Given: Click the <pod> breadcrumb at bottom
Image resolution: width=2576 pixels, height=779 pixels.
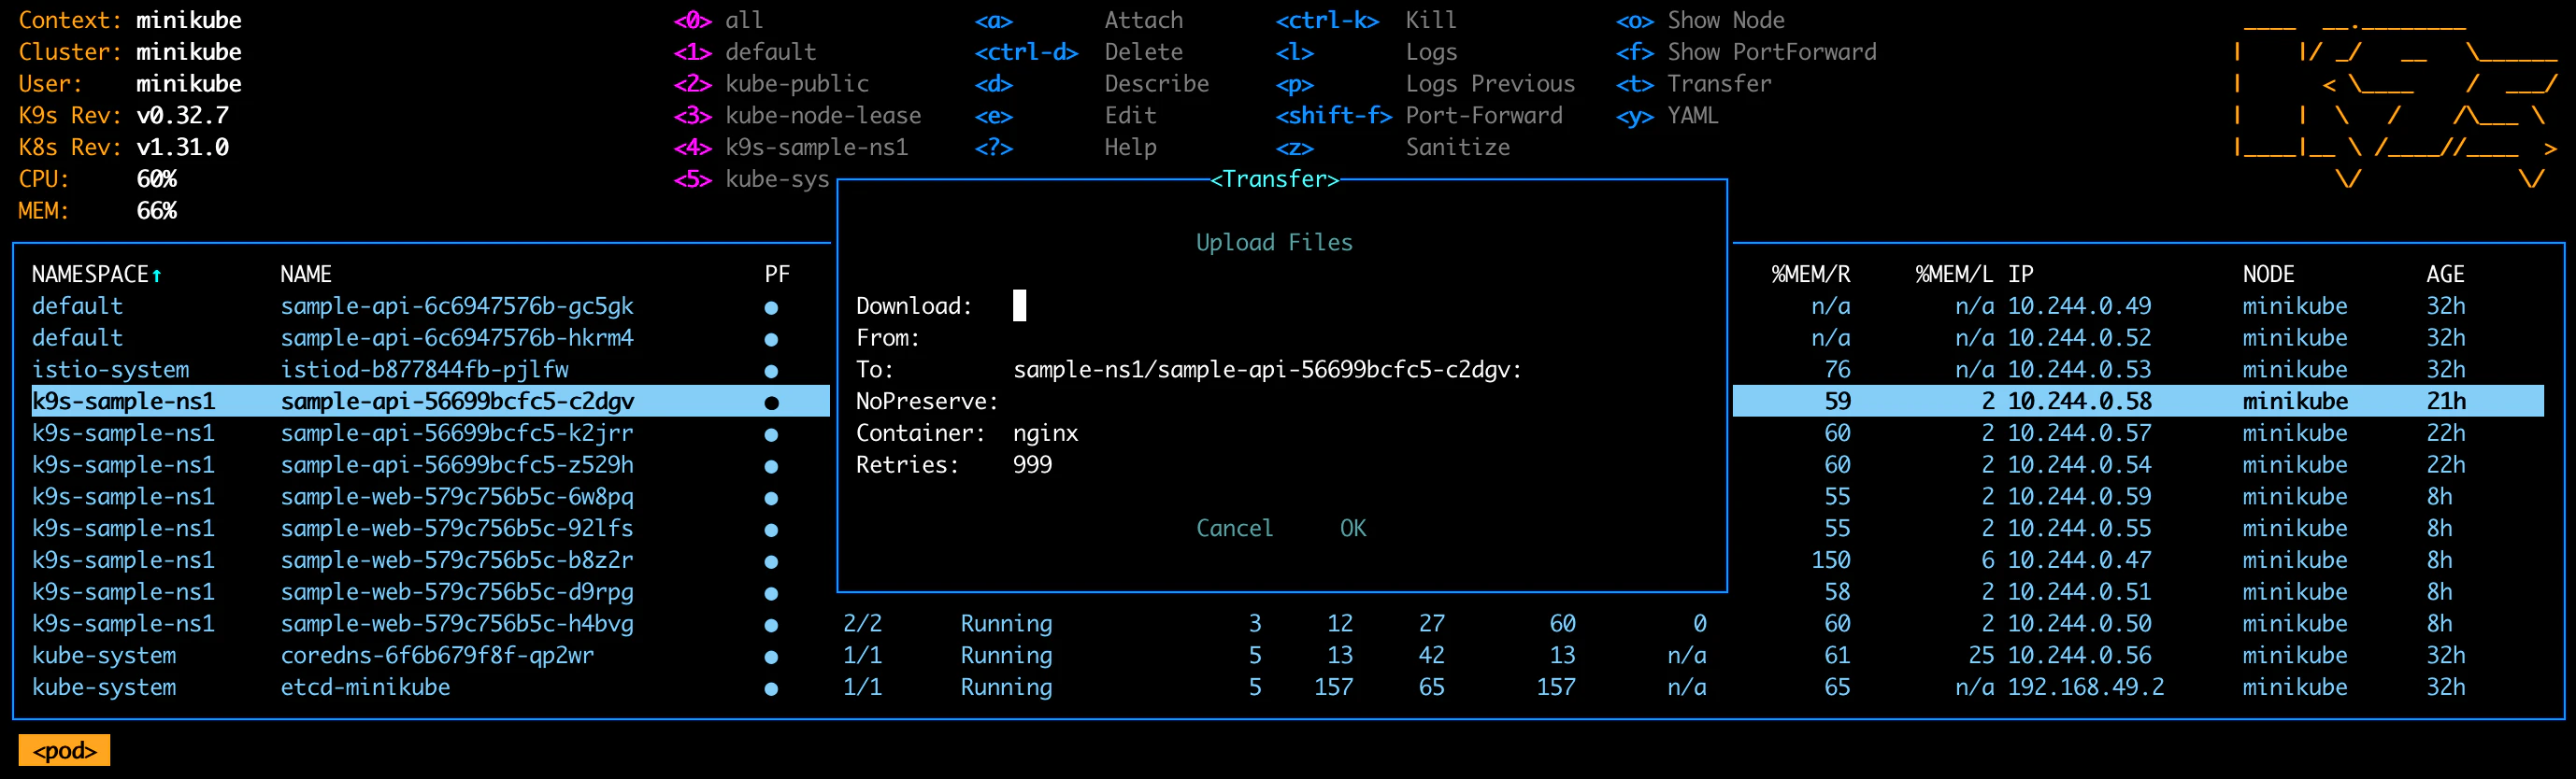Looking at the screenshot, I should coord(64,751).
